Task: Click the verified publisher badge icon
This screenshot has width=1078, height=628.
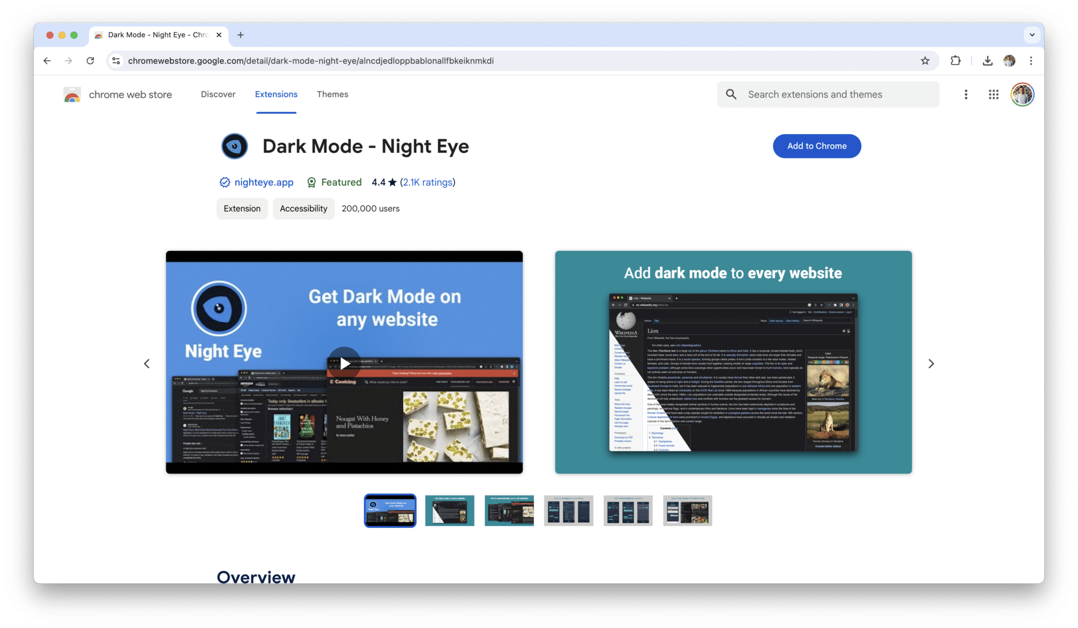Action: (225, 182)
